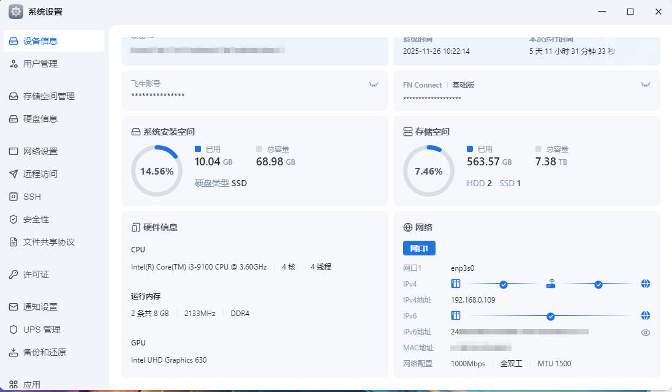Image resolution: width=672 pixels, height=392 pixels.
Task: Click the system time 2025-11-26 10:22:14
Action: click(x=436, y=51)
